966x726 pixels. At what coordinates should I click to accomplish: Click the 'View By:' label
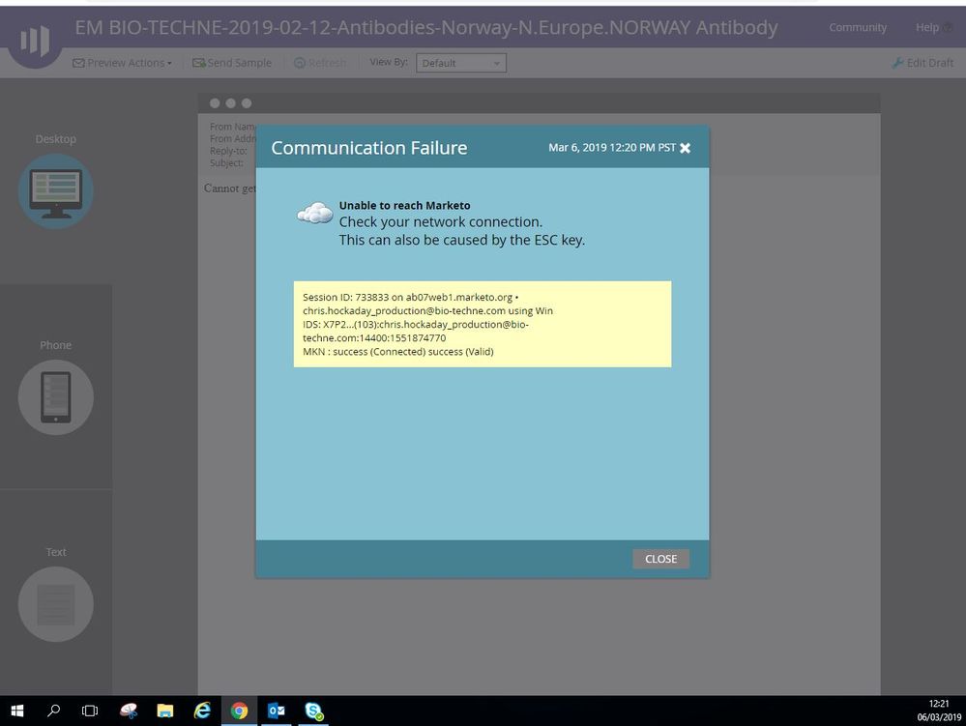(x=389, y=62)
